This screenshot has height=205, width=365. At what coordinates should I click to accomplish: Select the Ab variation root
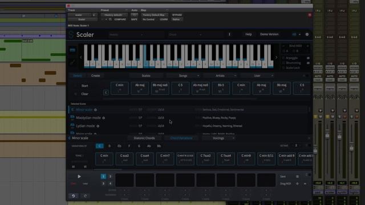point(149,146)
